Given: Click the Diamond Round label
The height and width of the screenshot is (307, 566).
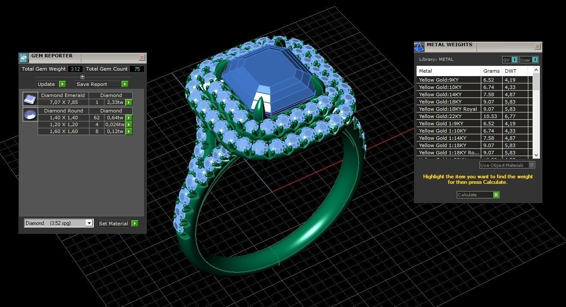Looking at the screenshot, I should [x=63, y=111].
